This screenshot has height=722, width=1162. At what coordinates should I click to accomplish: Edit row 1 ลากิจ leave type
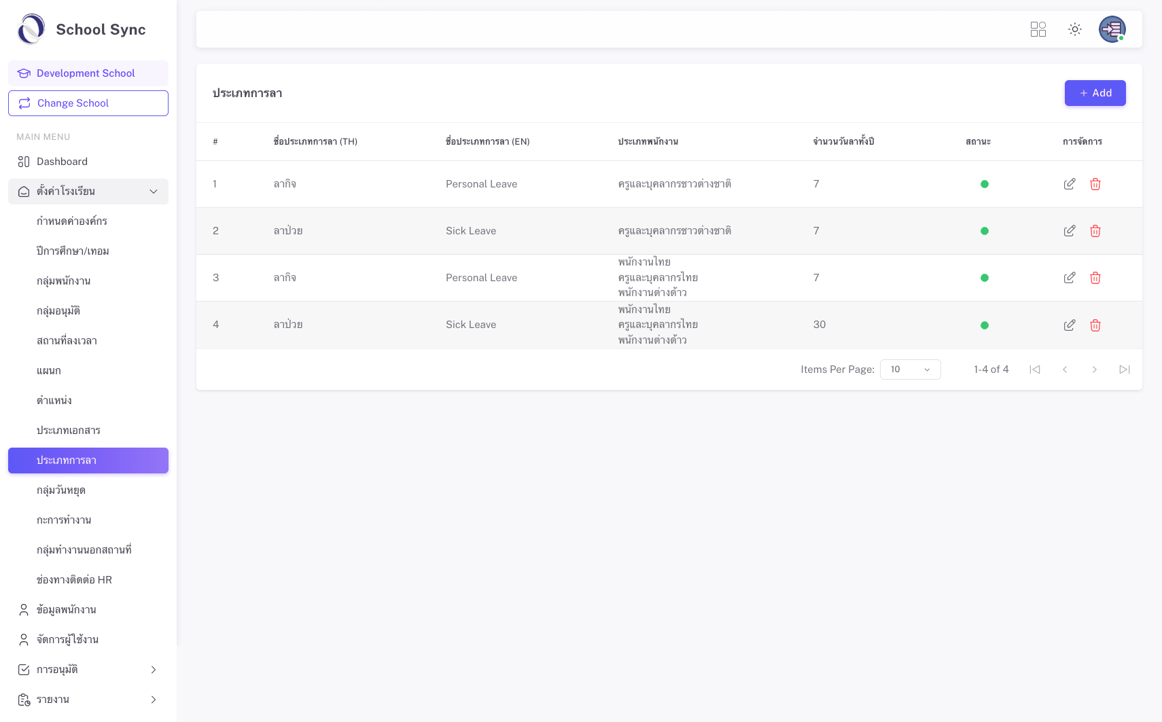tap(1070, 184)
